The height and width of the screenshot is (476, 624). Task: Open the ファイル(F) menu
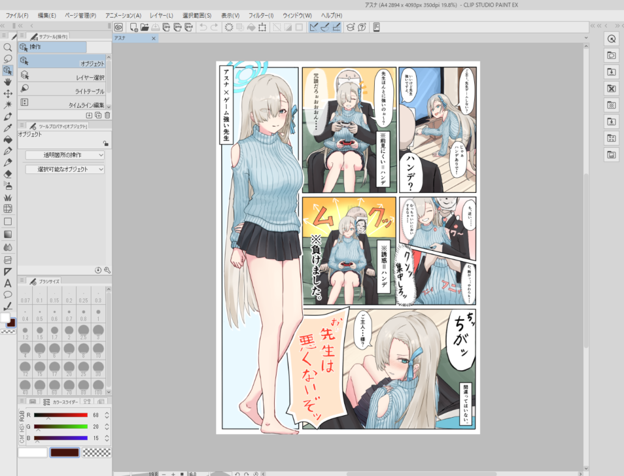[17, 15]
